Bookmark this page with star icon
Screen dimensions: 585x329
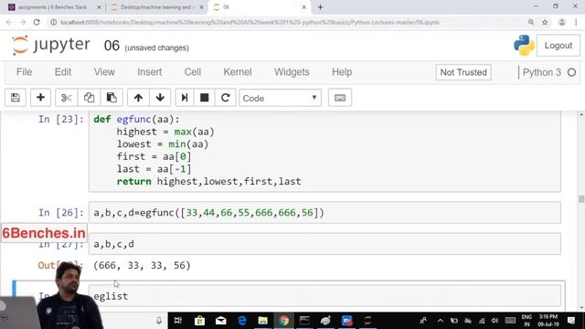click(545, 22)
